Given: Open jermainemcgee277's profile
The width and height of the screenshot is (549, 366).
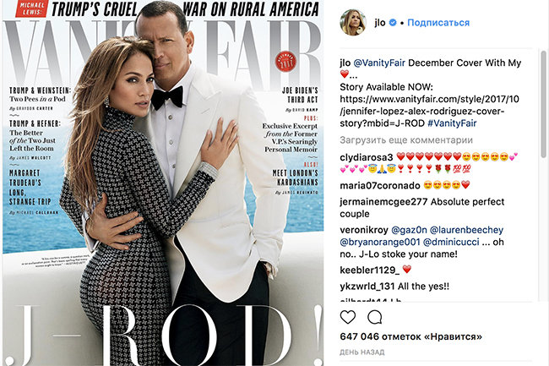Looking at the screenshot, I should (383, 202).
